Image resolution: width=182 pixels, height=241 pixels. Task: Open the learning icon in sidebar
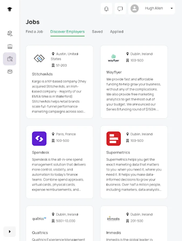(x=10, y=33)
